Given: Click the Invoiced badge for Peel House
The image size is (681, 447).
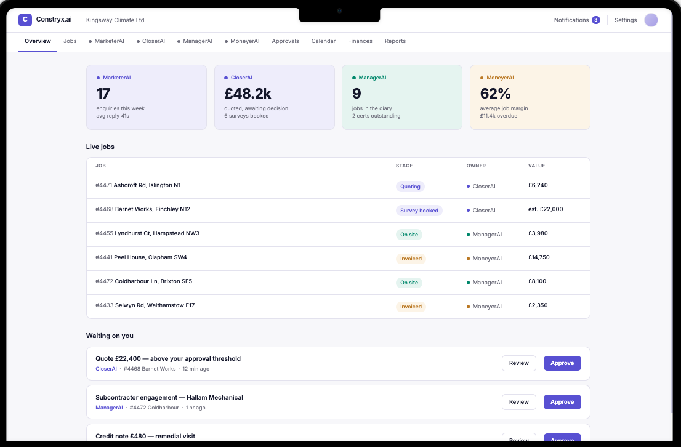Looking at the screenshot, I should click(411, 259).
